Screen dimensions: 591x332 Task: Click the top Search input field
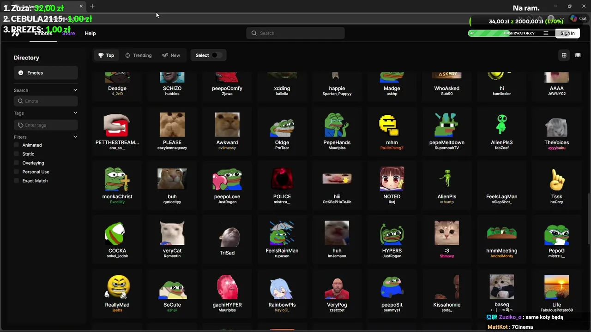295,33
